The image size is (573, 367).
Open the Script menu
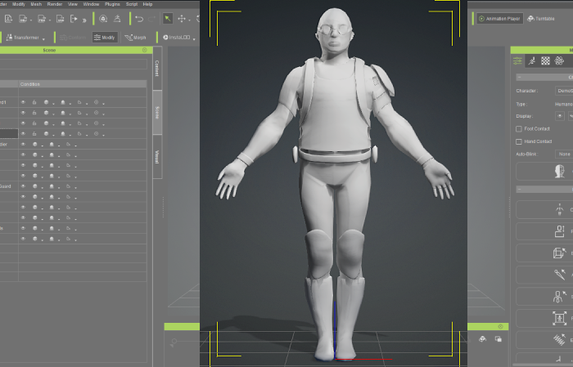tap(132, 4)
